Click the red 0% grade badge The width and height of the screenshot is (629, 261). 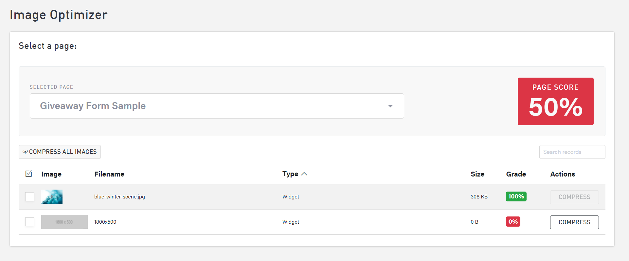[x=513, y=222]
